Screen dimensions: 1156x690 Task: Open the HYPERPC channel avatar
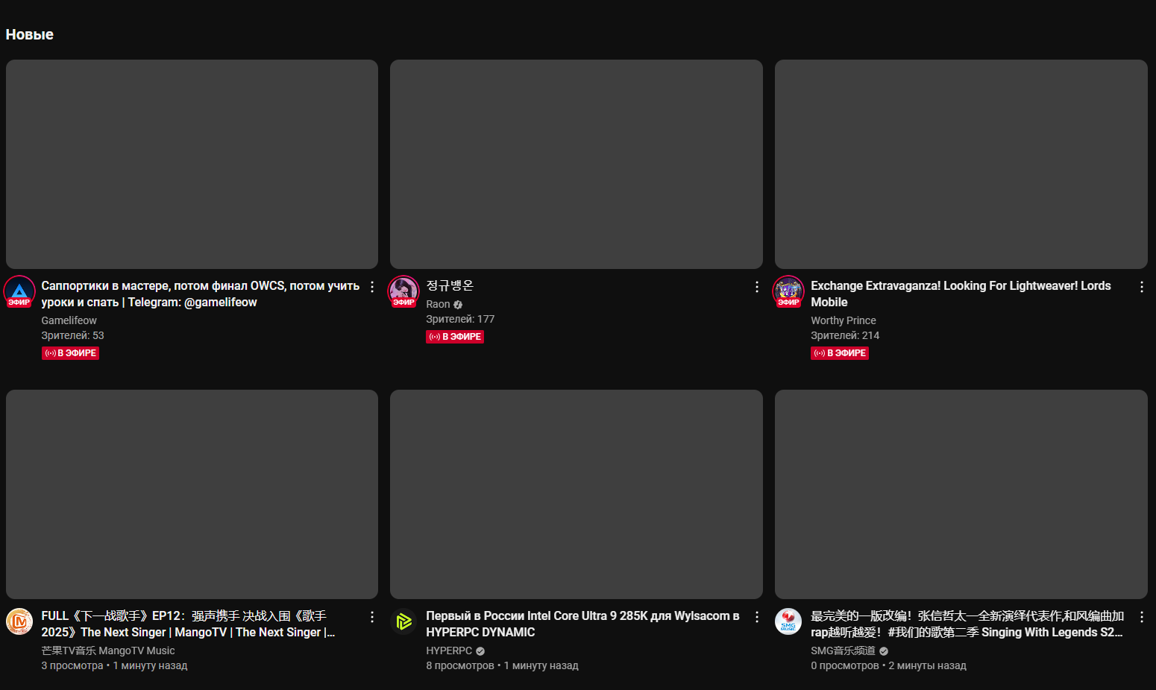pos(403,621)
